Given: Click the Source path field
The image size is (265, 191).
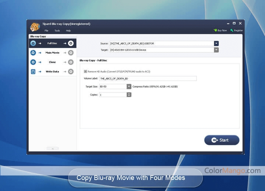Looking at the screenshot, I should pos(162,43).
